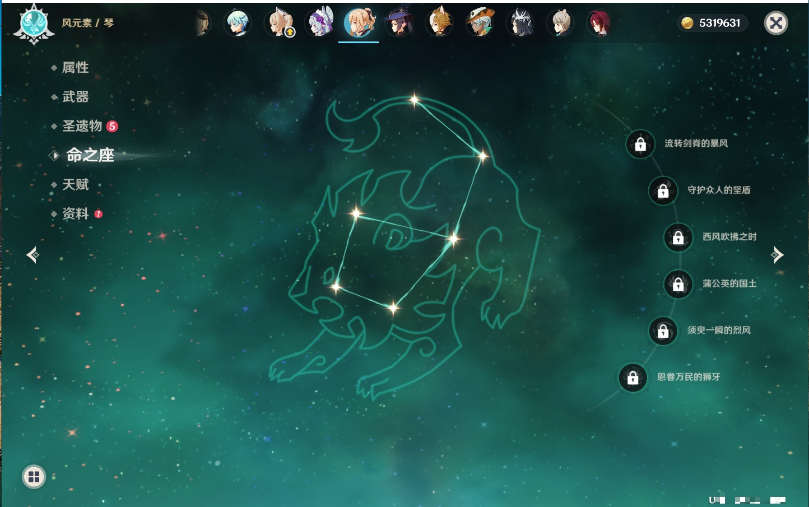Select the 命之座 constellation page

[90, 155]
